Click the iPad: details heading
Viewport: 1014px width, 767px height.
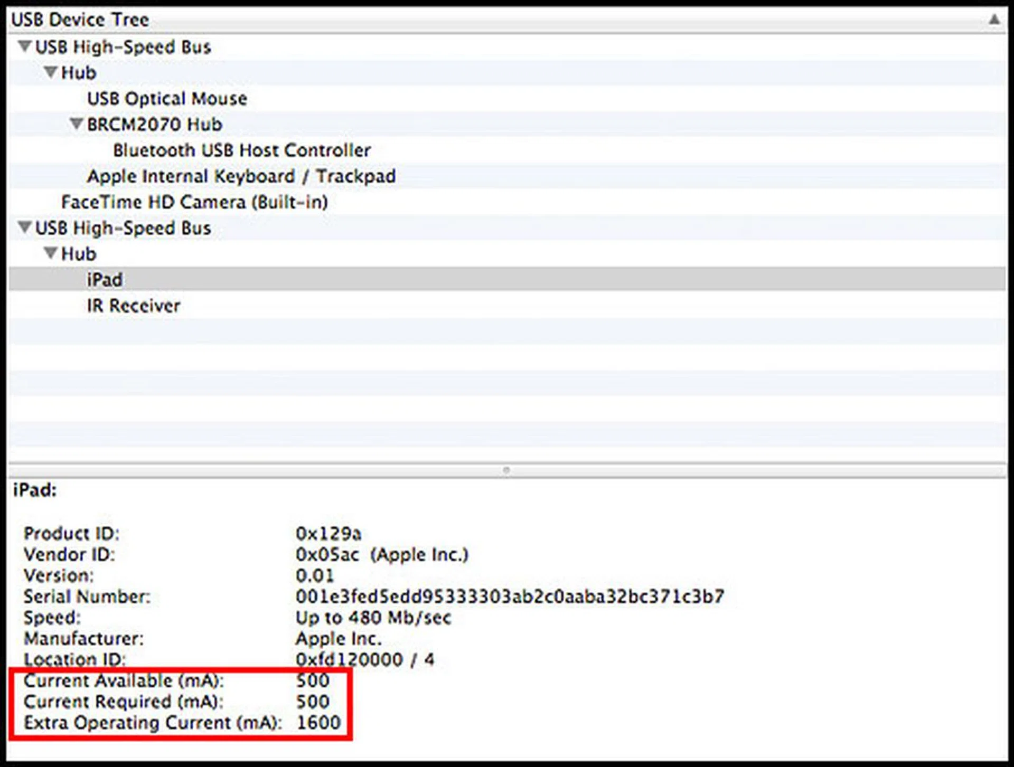click(35, 490)
